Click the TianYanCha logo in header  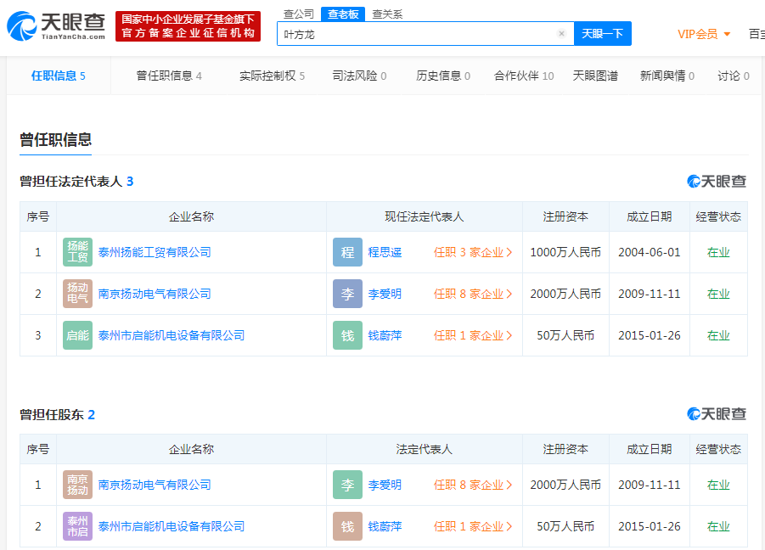56,26
